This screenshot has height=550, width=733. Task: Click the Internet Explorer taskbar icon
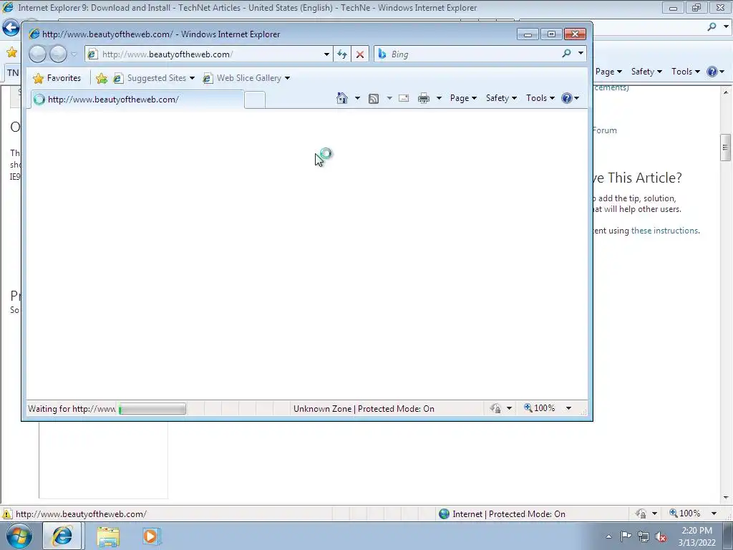[x=63, y=536]
